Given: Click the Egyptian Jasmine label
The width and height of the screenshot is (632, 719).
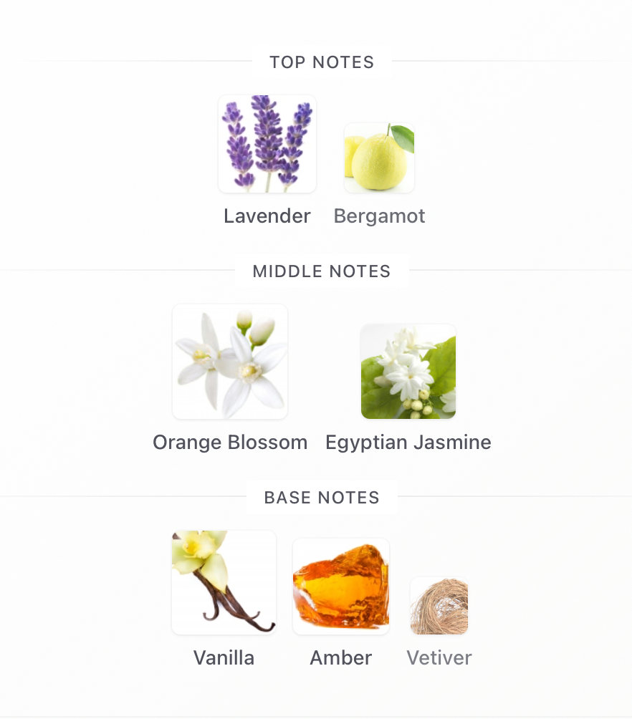Looking at the screenshot, I should click(x=408, y=443).
